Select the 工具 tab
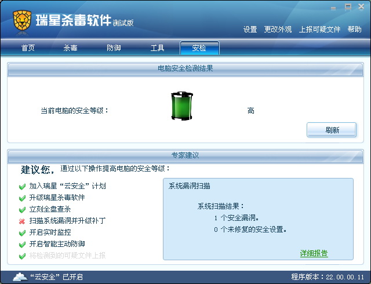Screen dimensions: 371x284 (x=157, y=48)
